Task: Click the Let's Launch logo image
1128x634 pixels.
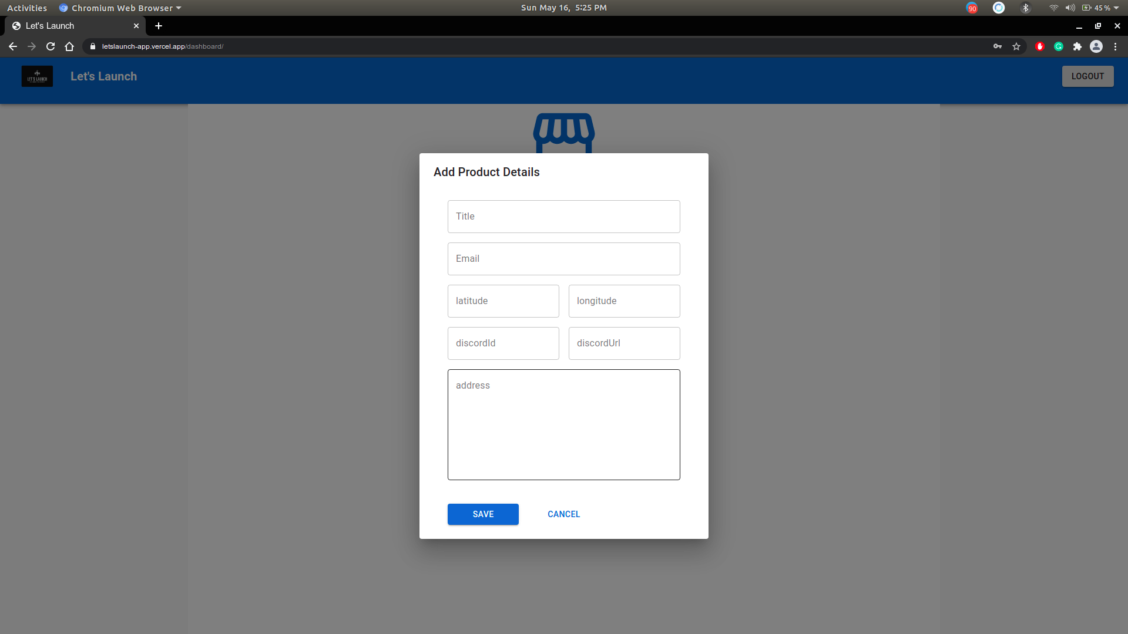Action: (x=37, y=76)
